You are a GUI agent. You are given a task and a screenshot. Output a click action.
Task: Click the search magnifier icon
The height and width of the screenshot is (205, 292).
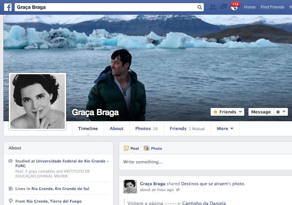199,7
